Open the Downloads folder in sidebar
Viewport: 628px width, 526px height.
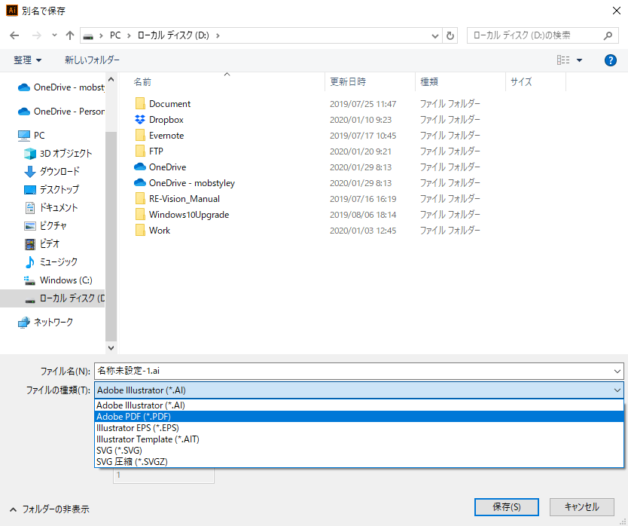(59, 171)
